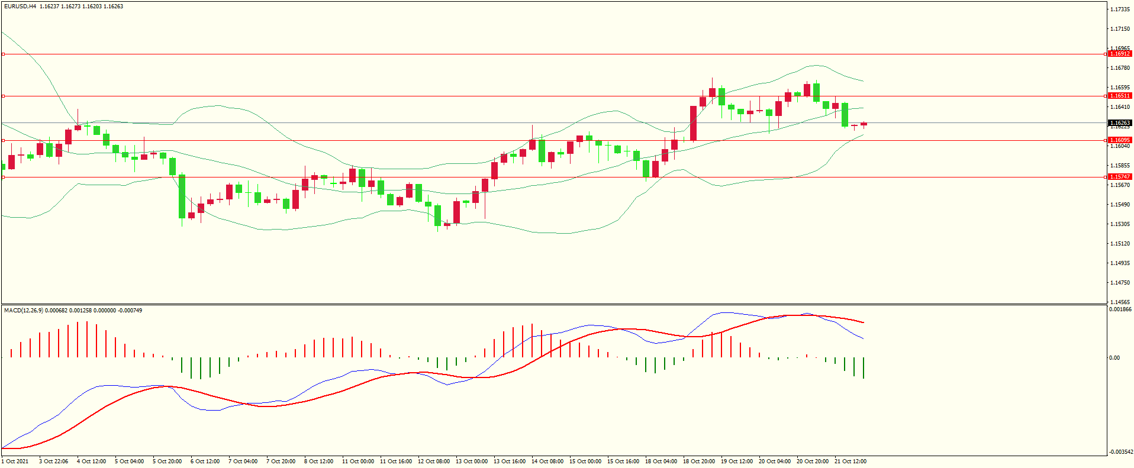Click the 18 Oct 20:00 time label

click(699, 461)
